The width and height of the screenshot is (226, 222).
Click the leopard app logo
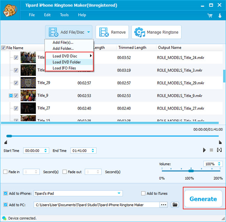tap(10, 10)
